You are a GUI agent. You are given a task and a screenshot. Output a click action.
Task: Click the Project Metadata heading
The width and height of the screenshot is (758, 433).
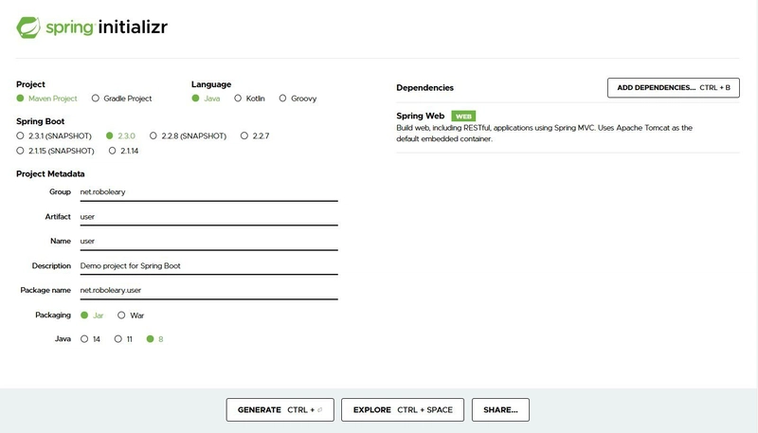pos(50,174)
